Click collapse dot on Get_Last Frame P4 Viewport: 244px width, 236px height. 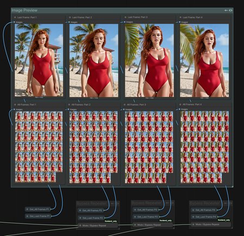(x=194, y=216)
